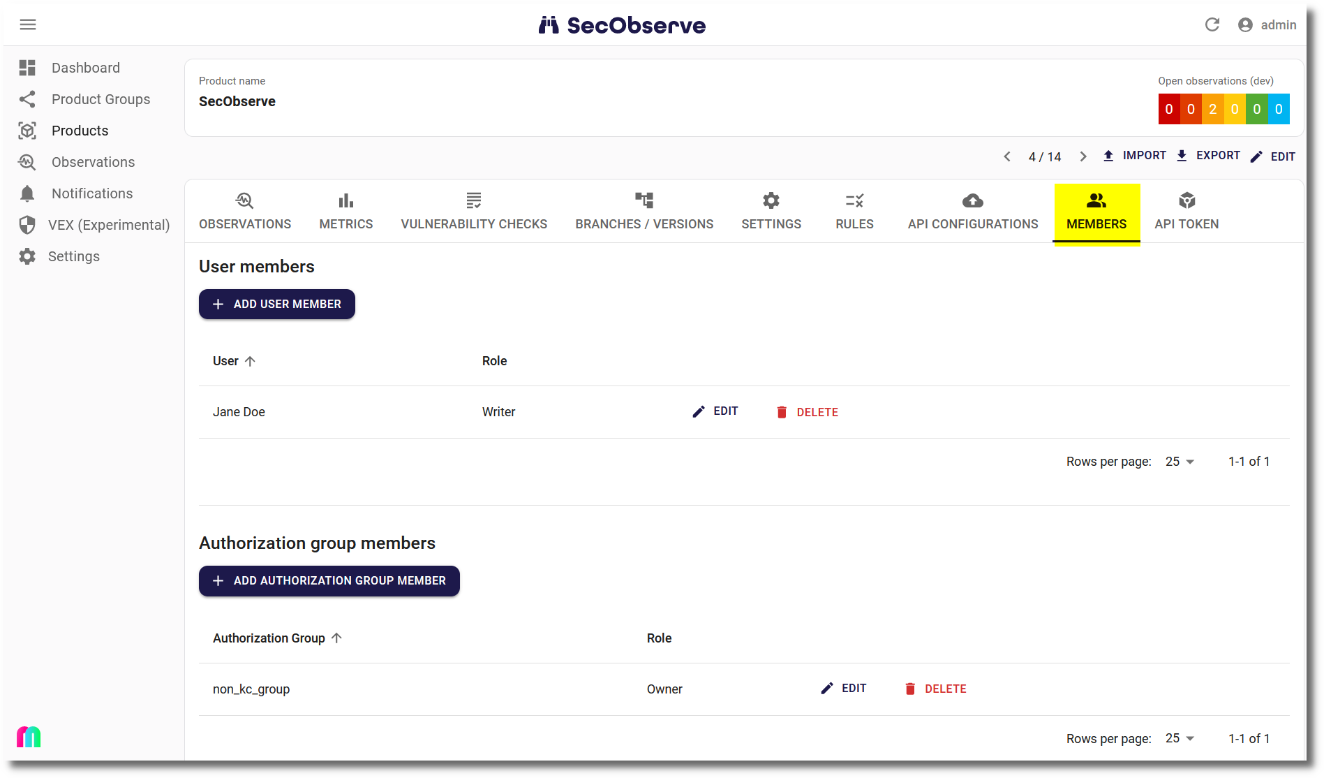Click the Import upload button
This screenshot has width=1324, height=778.
[x=1134, y=156]
